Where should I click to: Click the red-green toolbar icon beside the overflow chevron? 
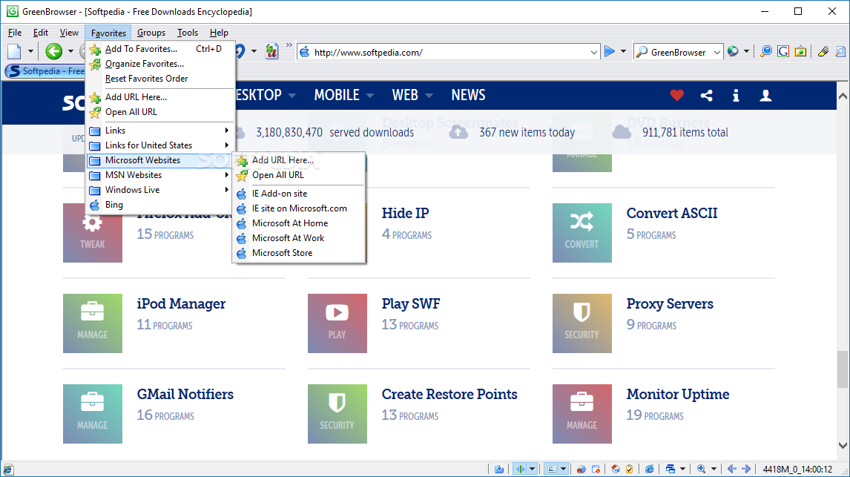[x=271, y=51]
